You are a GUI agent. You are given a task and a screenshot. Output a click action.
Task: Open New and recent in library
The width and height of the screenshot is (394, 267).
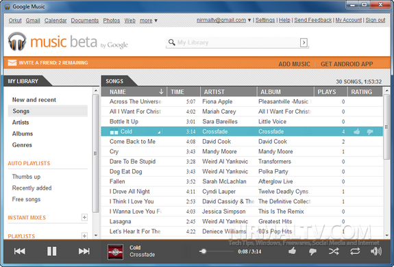tap(34, 100)
